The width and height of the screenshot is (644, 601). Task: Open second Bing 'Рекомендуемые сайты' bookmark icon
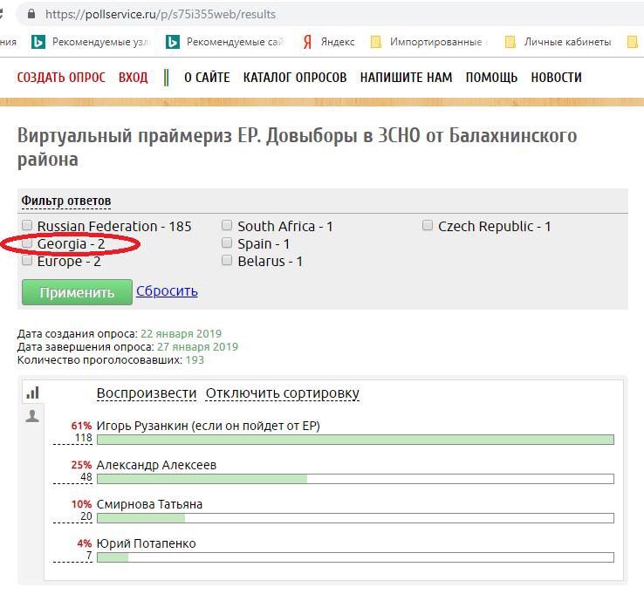tap(173, 42)
